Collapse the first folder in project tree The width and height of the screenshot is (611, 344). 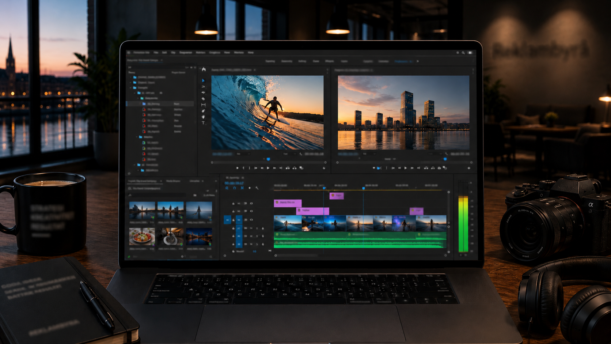click(x=130, y=77)
